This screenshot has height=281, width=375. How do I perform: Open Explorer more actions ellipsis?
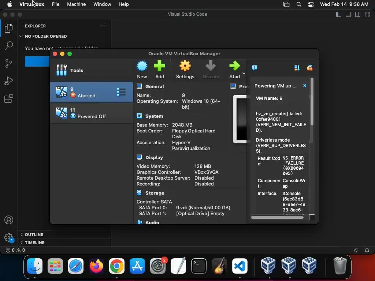click(103, 26)
